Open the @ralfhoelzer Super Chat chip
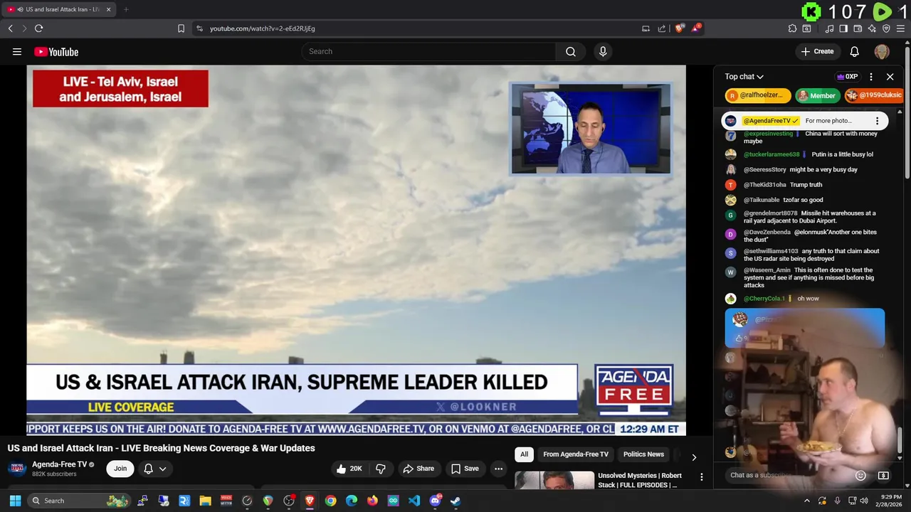 [x=758, y=95]
